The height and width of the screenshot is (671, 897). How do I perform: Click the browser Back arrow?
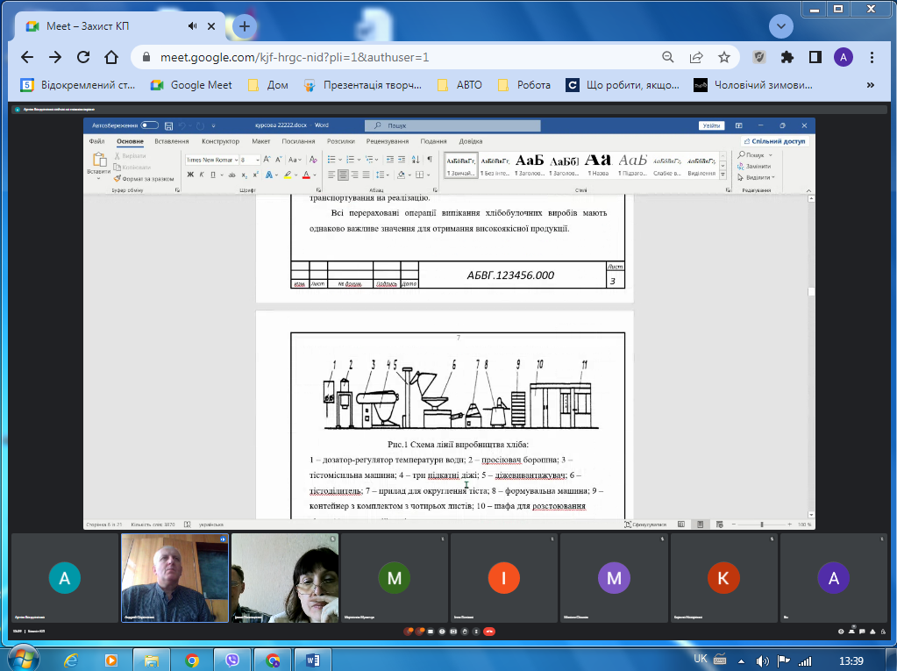pos(26,57)
